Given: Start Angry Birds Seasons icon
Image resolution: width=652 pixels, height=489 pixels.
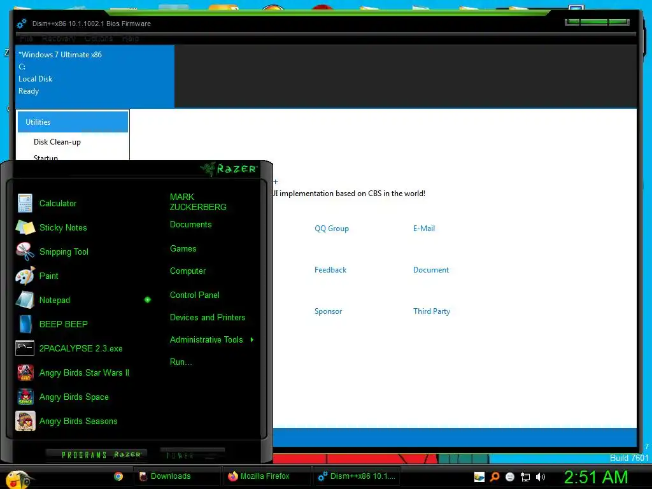Looking at the screenshot, I should (25, 421).
